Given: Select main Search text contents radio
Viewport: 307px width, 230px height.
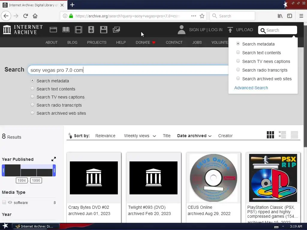Looking at the screenshot, I should (x=32, y=89).
